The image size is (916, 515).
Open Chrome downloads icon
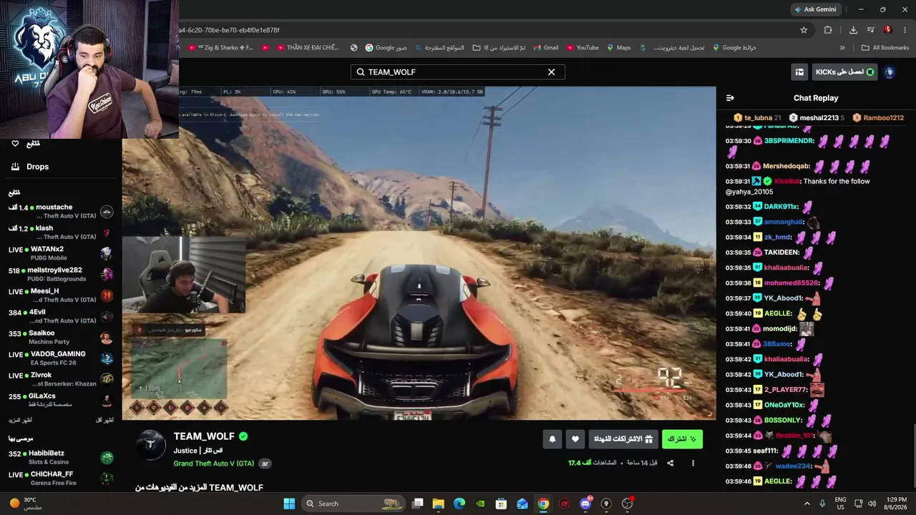[x=853, y=30]
